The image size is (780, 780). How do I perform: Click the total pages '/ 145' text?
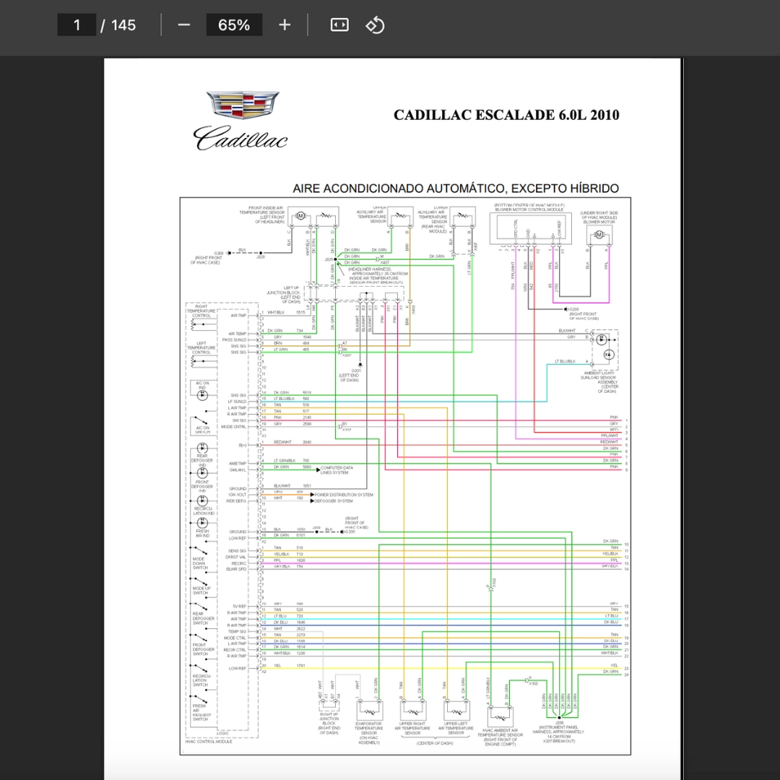tap(118, 25)
